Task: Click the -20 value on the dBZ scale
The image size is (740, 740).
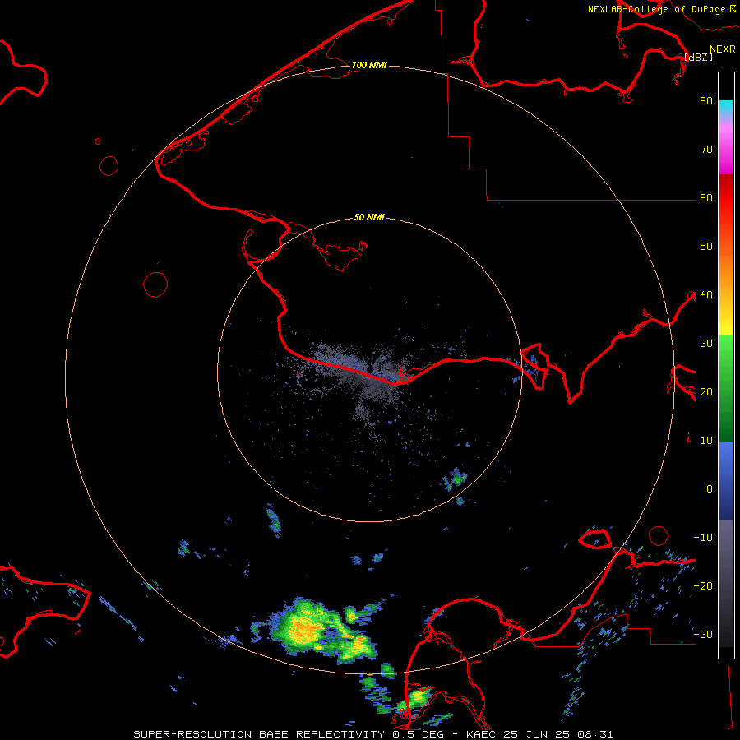Action: [703, 585]
